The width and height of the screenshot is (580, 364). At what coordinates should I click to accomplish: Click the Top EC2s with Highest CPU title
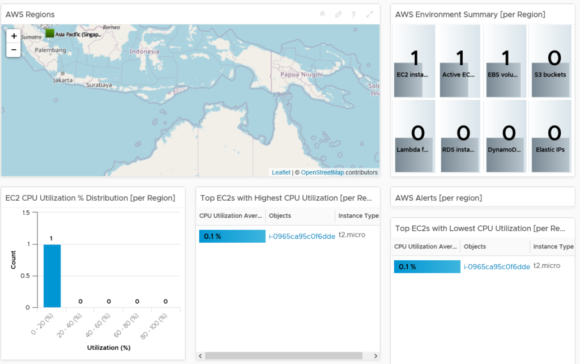(286, 198)
